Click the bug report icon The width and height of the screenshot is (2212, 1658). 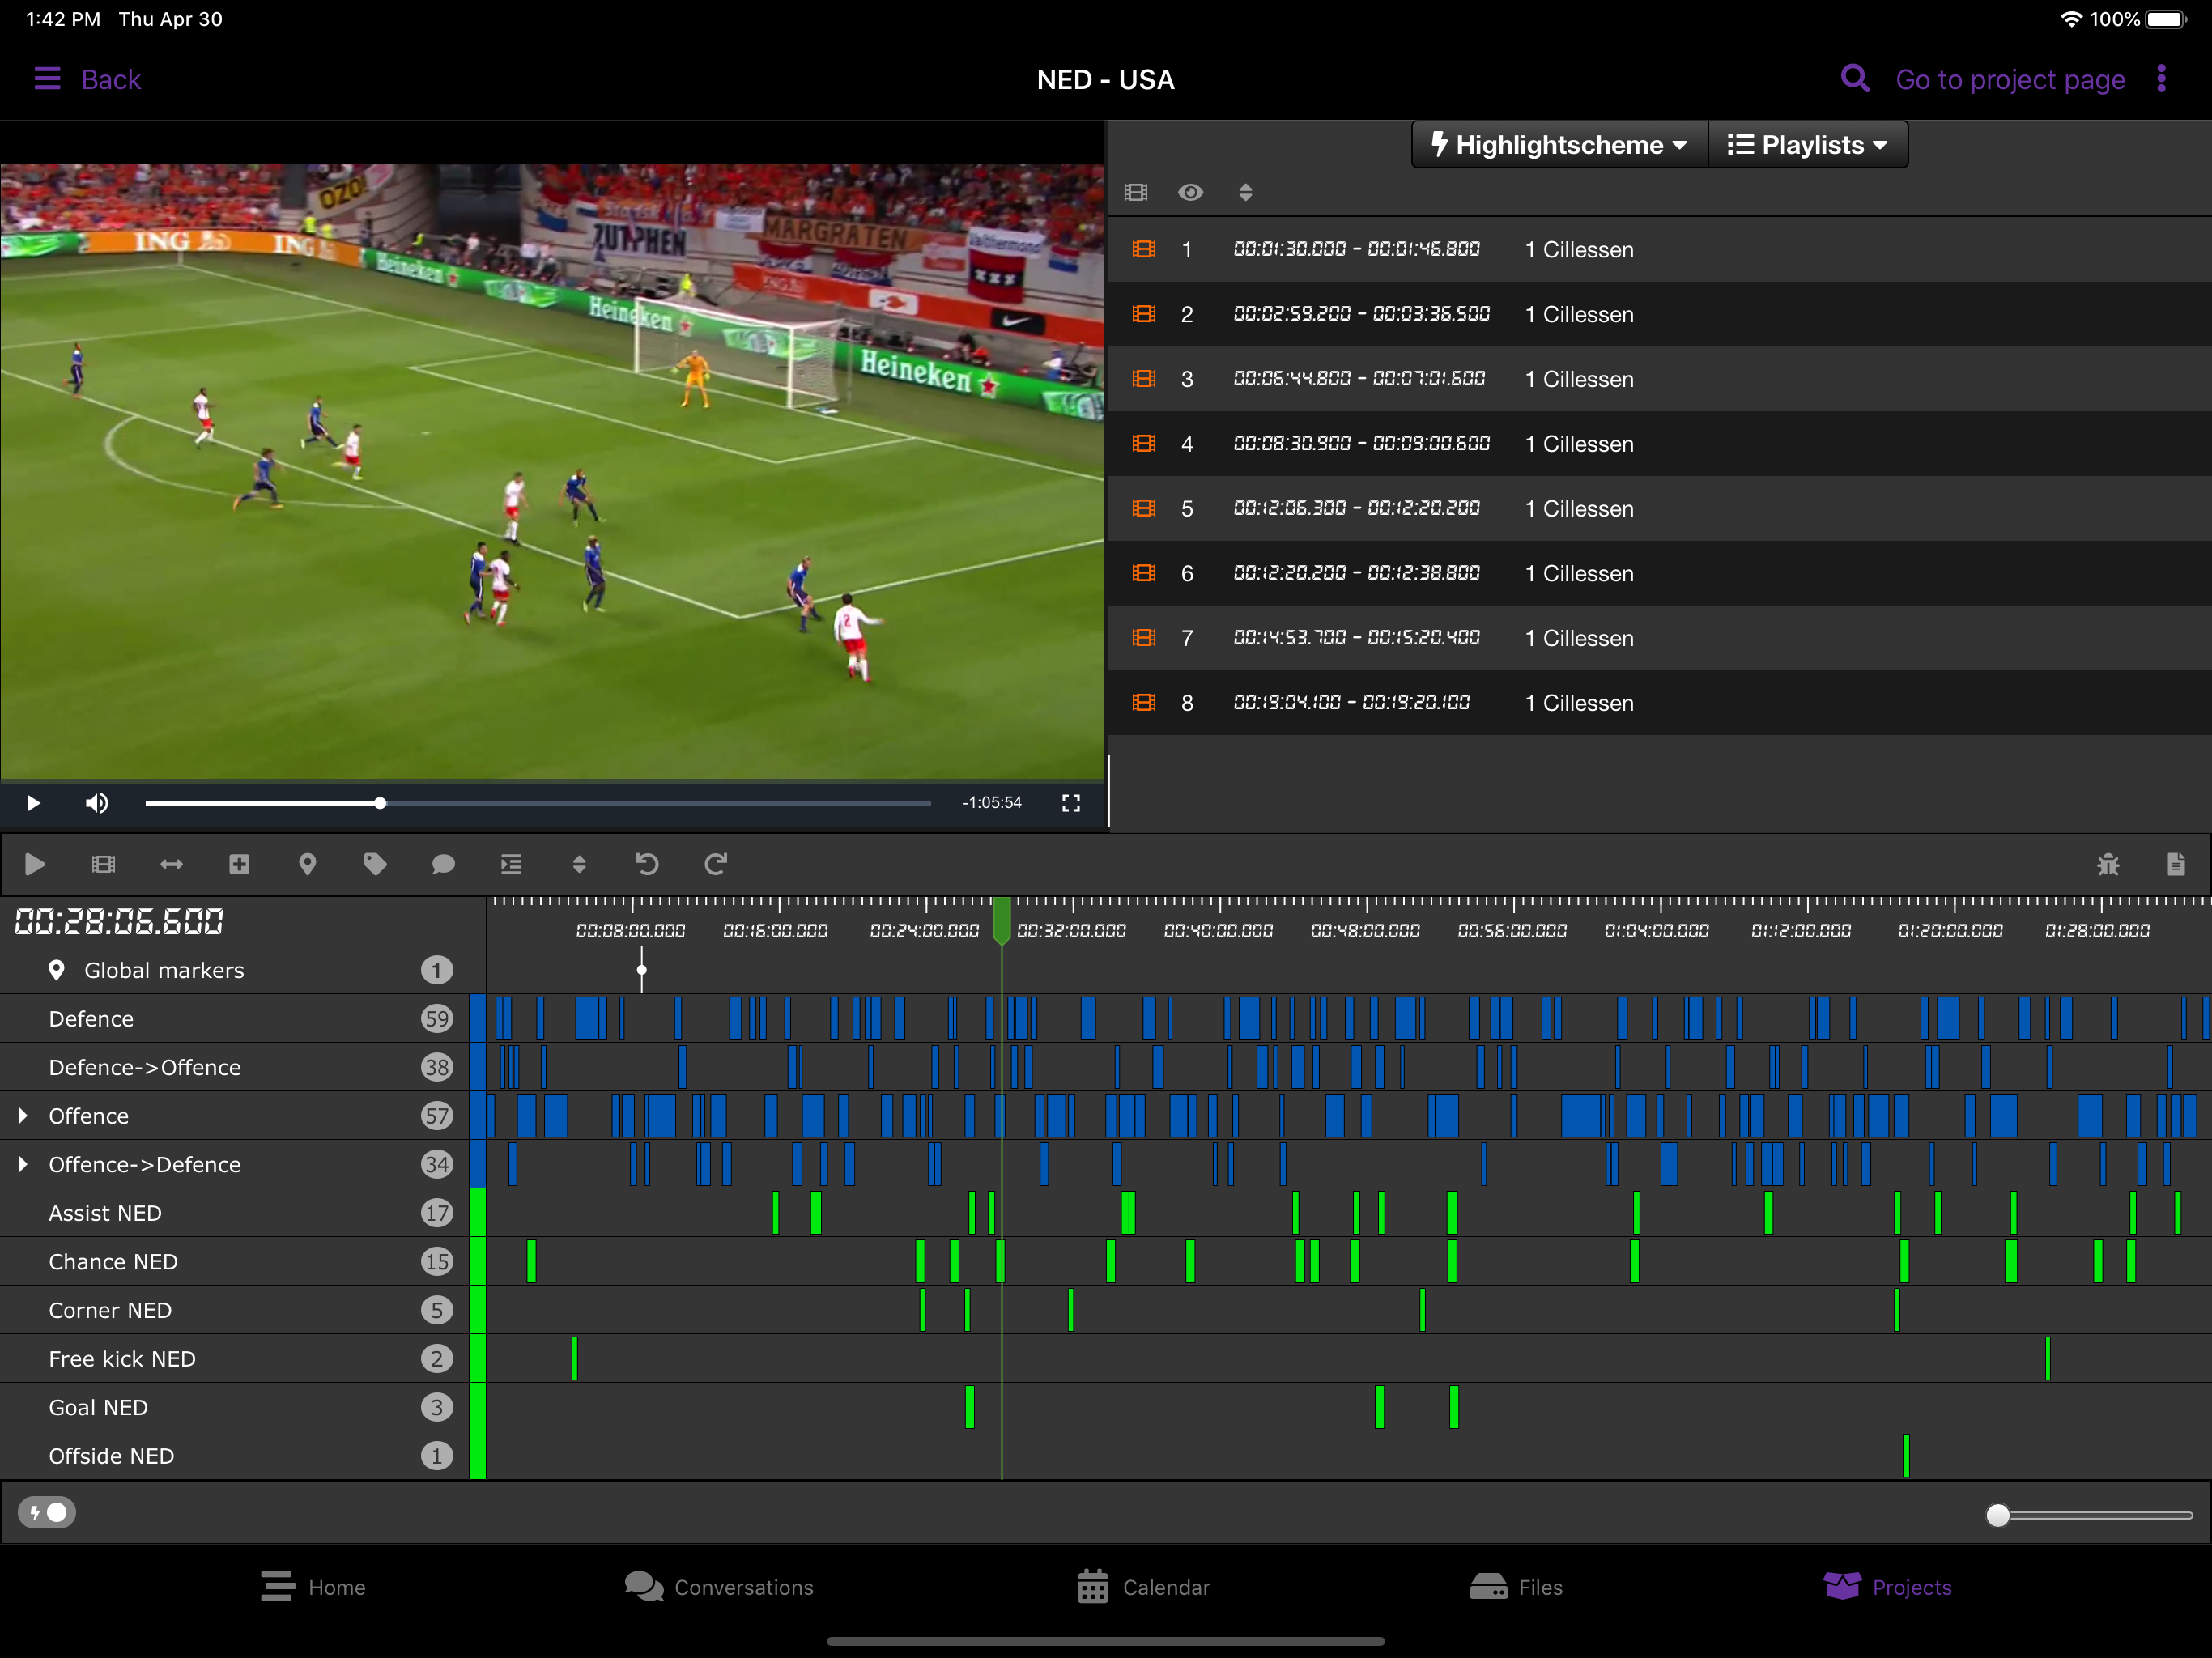pyautogui.click(x=2108, y=864)
